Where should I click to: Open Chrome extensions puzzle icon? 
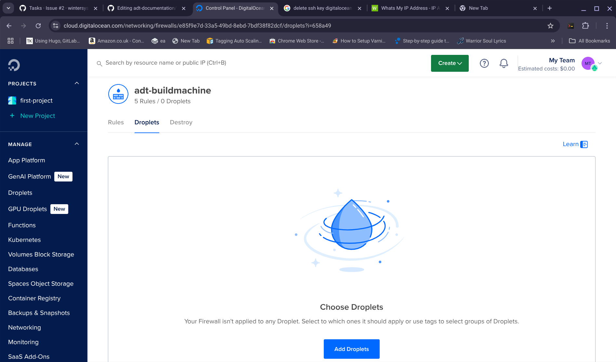[x=585, y=26]
